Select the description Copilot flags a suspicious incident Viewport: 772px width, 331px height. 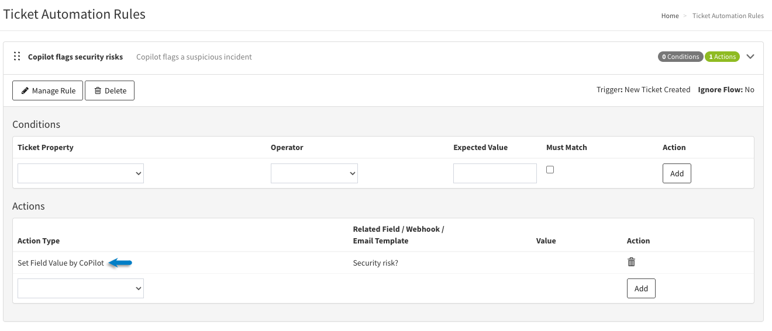(194, 57)
